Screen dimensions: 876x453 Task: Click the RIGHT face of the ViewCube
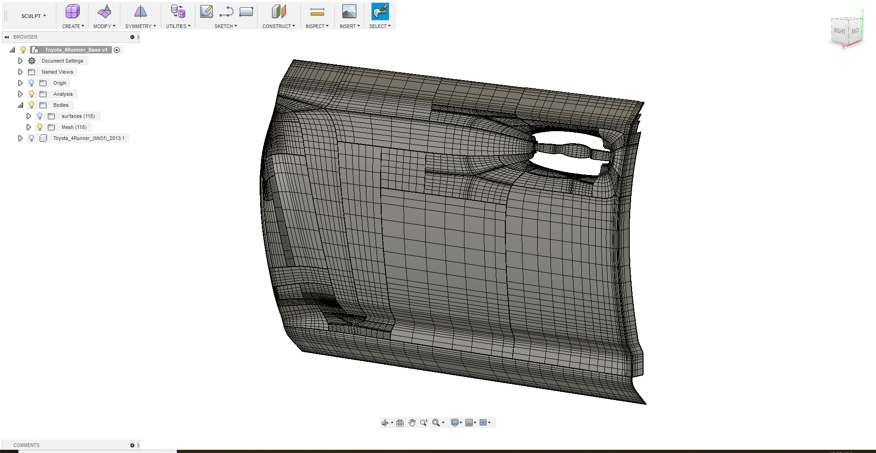(839, 31)
